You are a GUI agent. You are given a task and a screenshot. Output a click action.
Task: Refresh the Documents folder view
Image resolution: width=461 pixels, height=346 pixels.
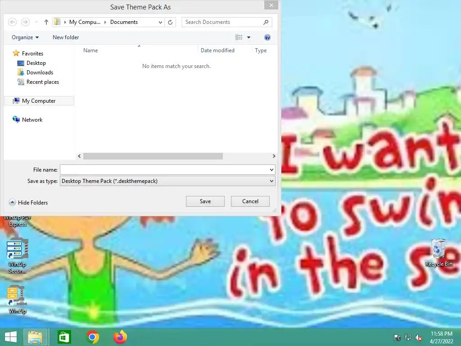(x=170, y=22)
